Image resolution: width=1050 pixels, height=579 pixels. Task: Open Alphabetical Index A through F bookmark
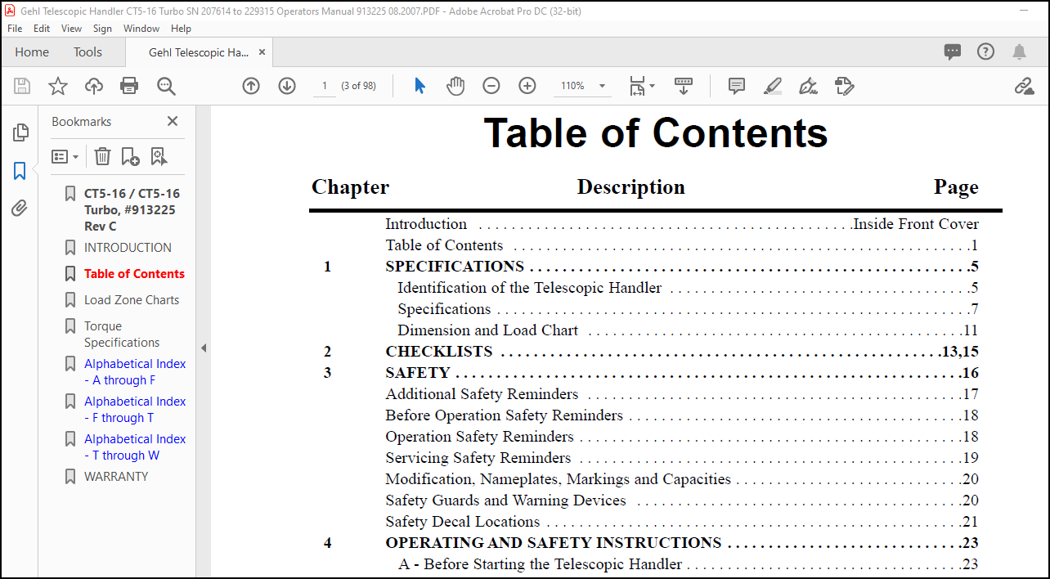point(135,371)
